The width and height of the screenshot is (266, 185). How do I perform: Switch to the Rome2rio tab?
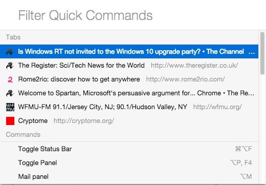(x=129, y=79)
